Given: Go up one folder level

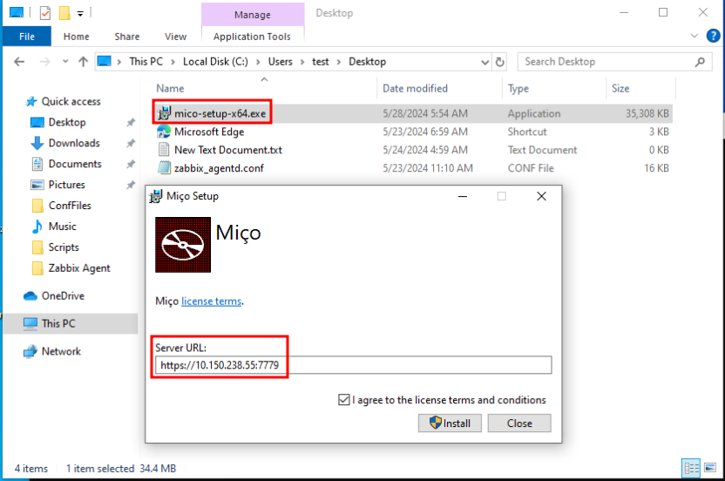Looking at the screenshot, I should [84, 62].
